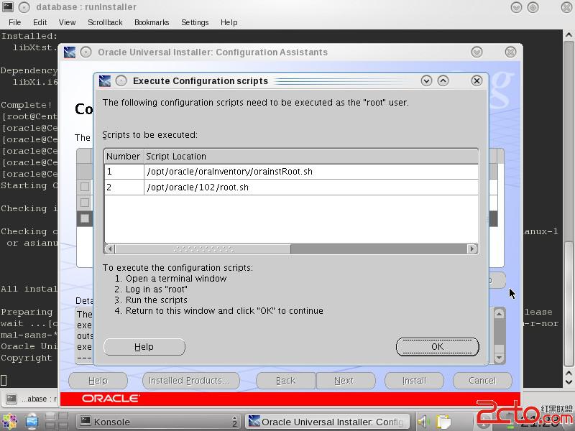Click the window menu icon of Execute Configuration scripts
Screen dimensions: 575x431
coord(105,80)
